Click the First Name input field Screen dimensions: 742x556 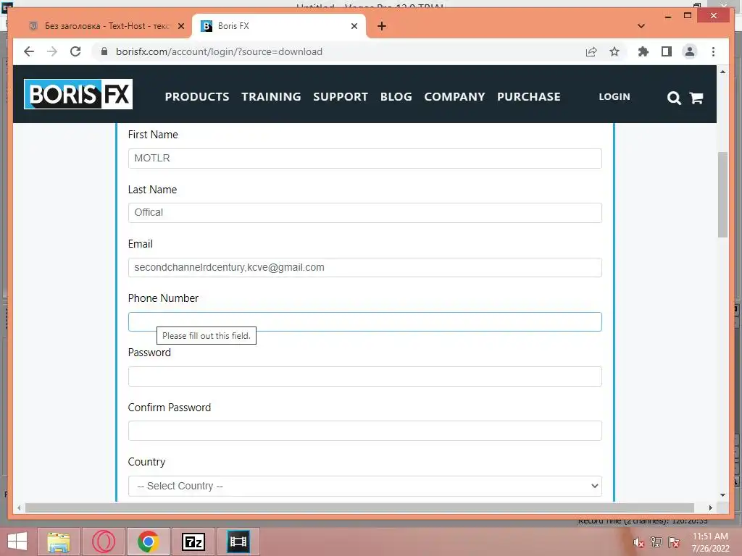(365, 159)
